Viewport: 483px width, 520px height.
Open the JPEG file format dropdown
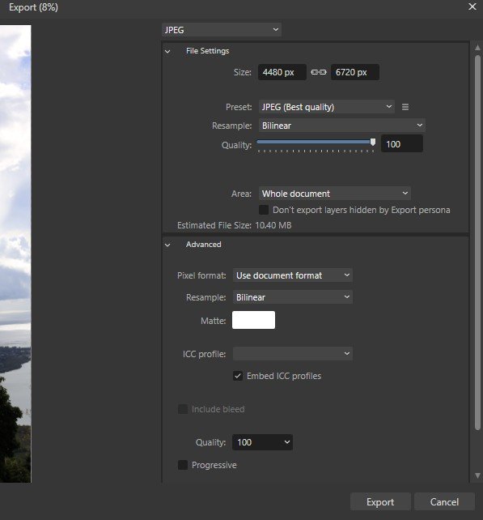coord(222,30)
